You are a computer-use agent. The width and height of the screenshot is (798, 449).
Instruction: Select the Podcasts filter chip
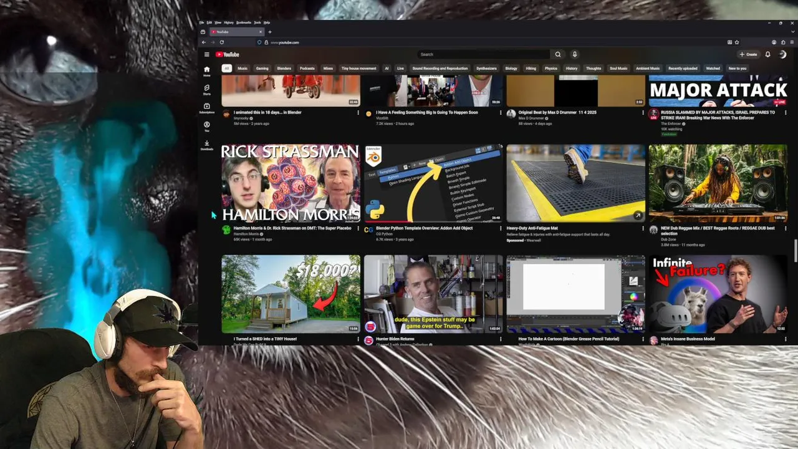pyautogui.click(x=307, y=69)
